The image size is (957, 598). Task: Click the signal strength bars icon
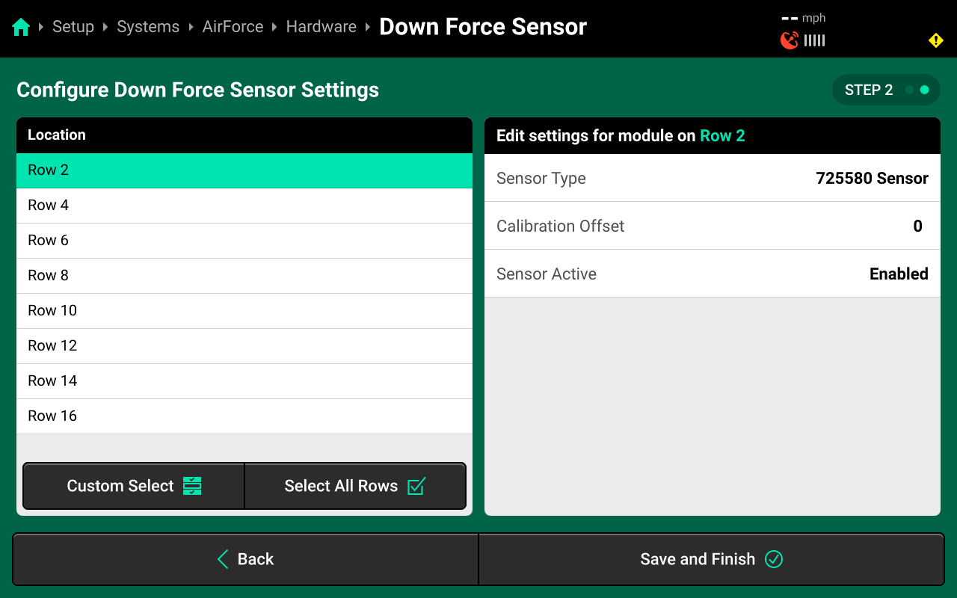(813, 40)
